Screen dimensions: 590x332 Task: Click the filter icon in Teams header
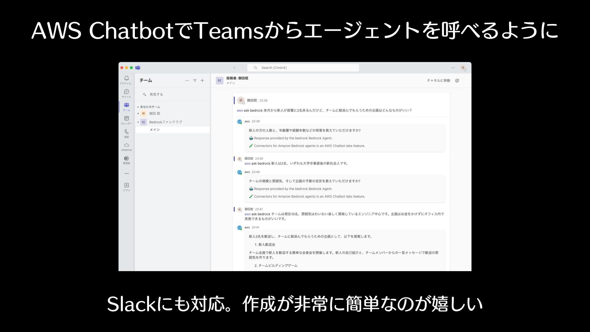195,81
